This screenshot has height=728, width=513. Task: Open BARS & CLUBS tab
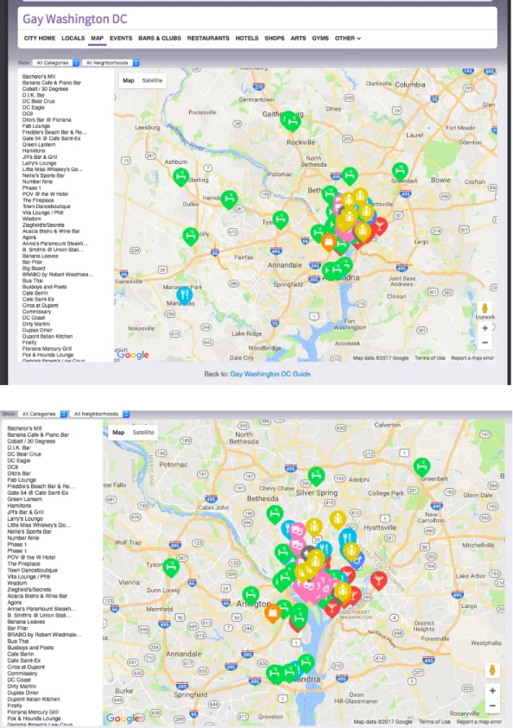coord(159,38)
